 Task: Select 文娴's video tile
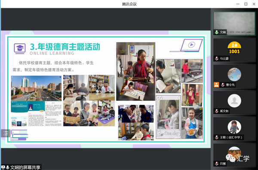234,24
